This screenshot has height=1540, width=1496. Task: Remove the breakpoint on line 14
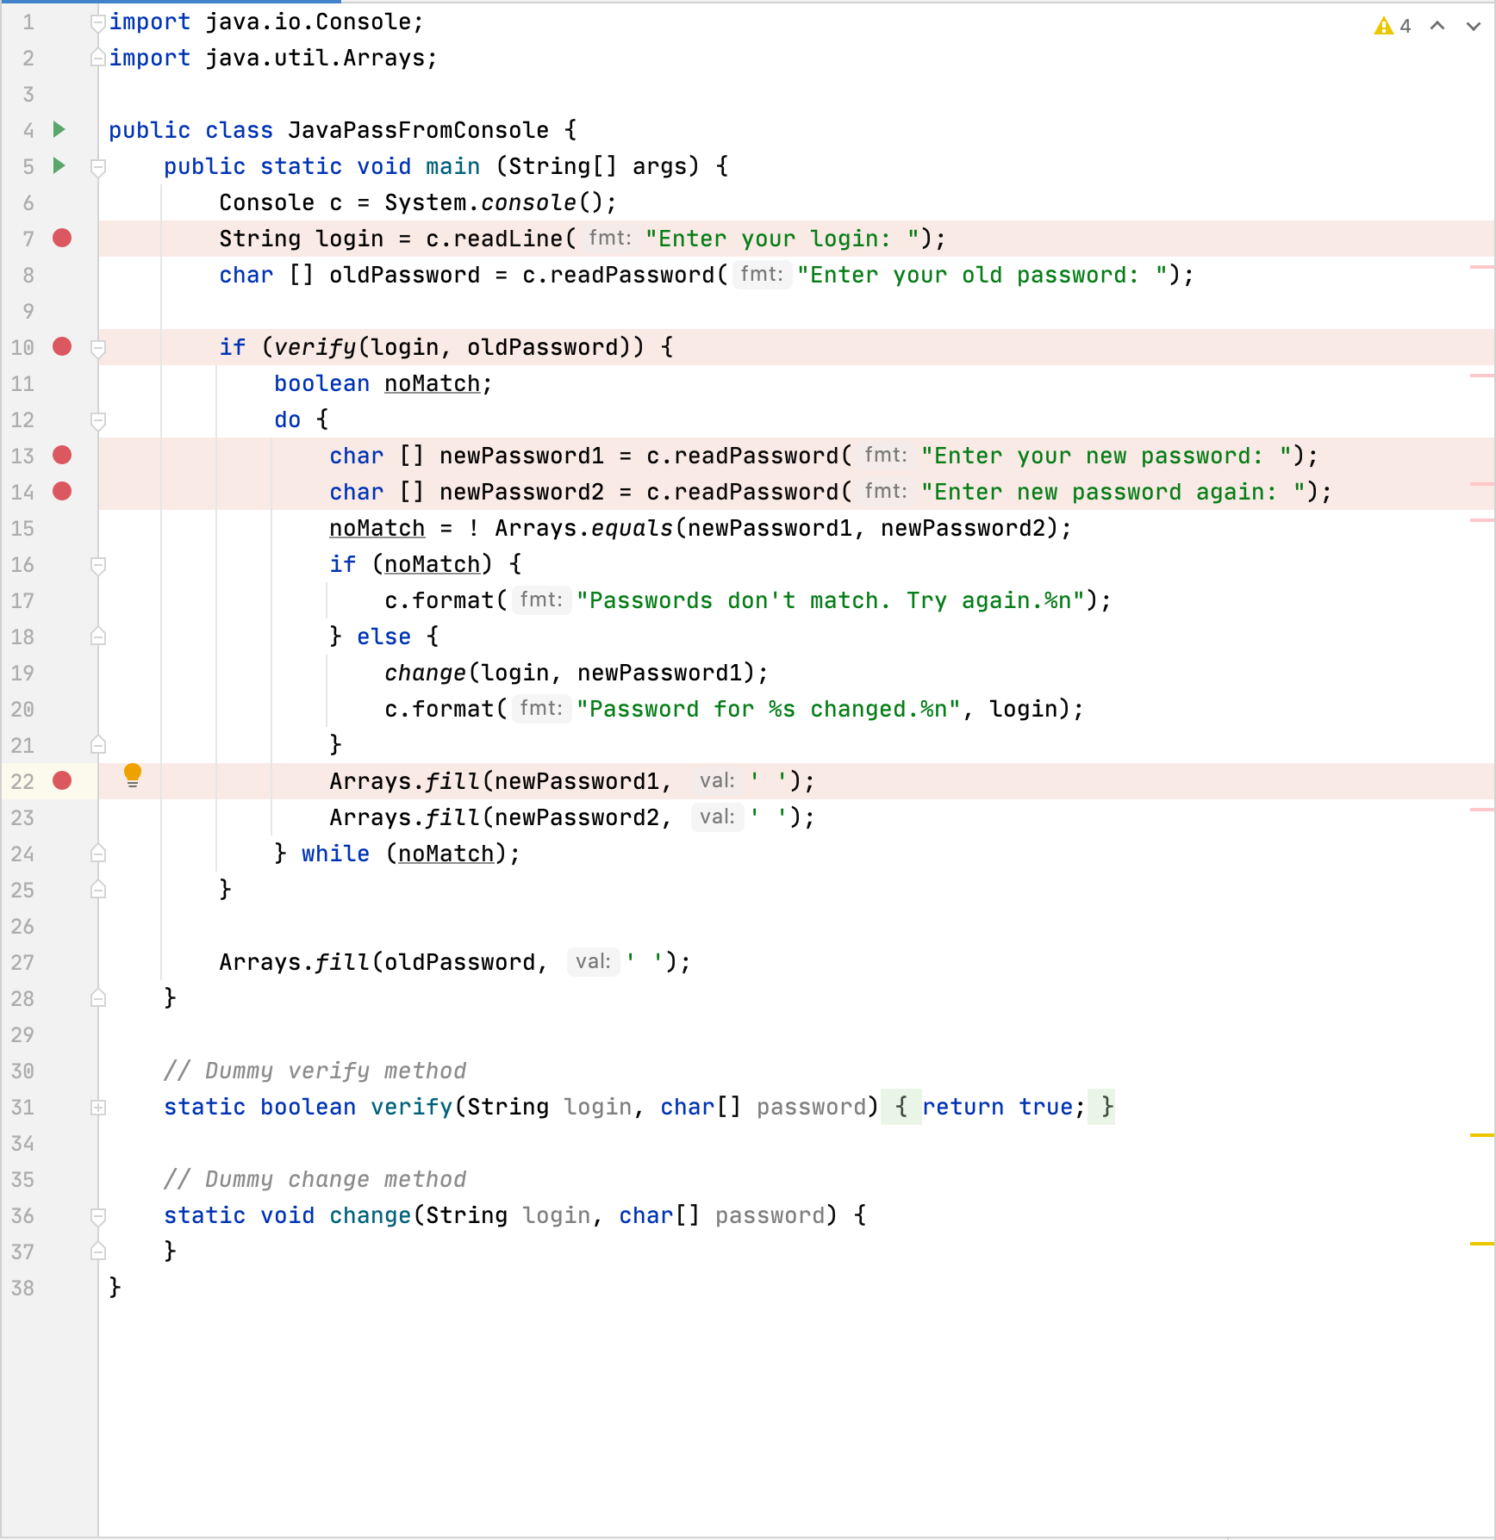pos(62,492)
